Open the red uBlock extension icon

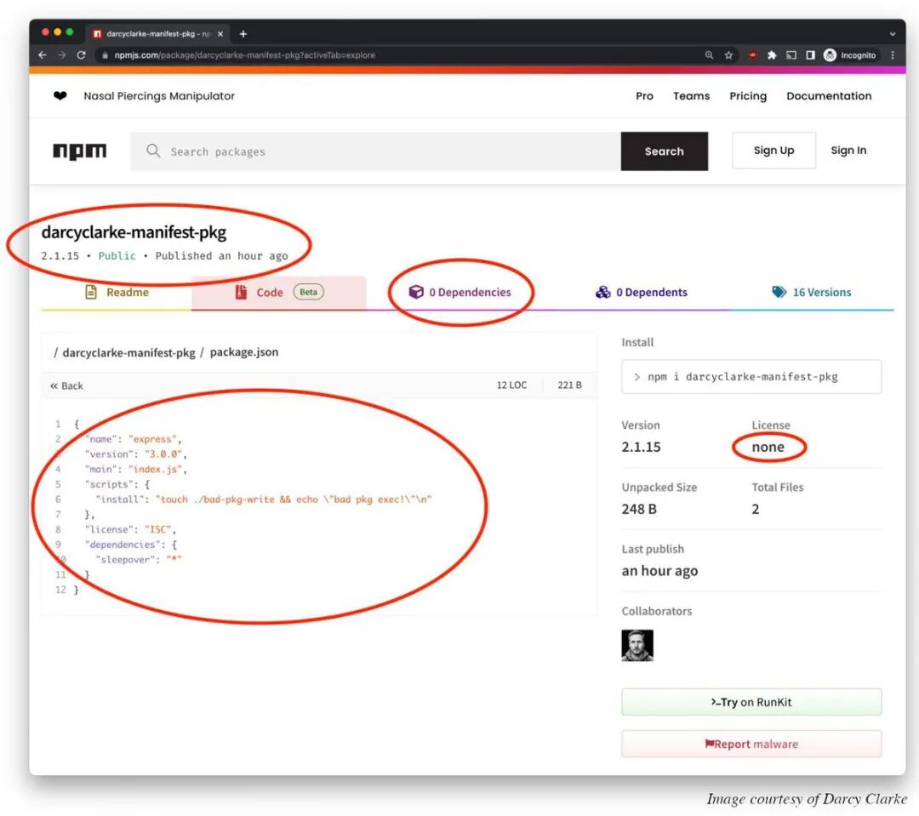tap(752, 55)
